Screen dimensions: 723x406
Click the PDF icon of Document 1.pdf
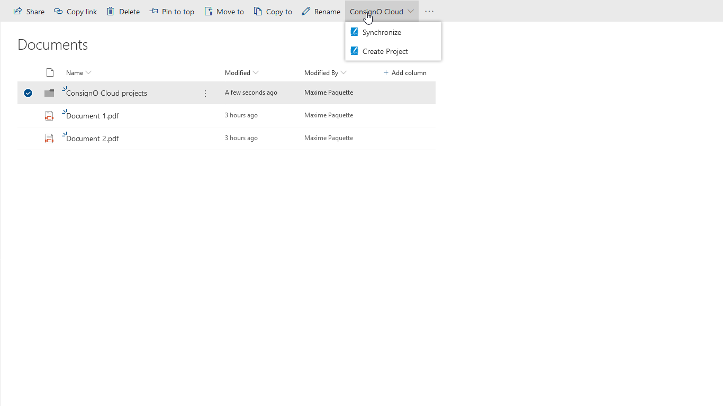pyautogui.click(x=49, y=116)
